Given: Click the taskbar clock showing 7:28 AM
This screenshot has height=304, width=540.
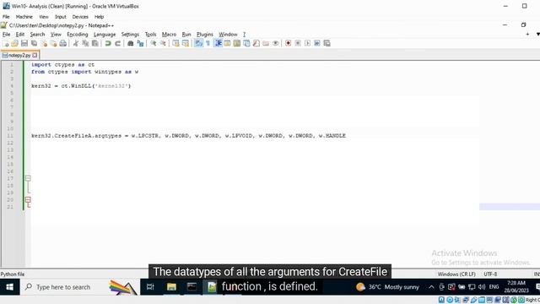Looking at the screenshot, I should [x=516, y=287].
